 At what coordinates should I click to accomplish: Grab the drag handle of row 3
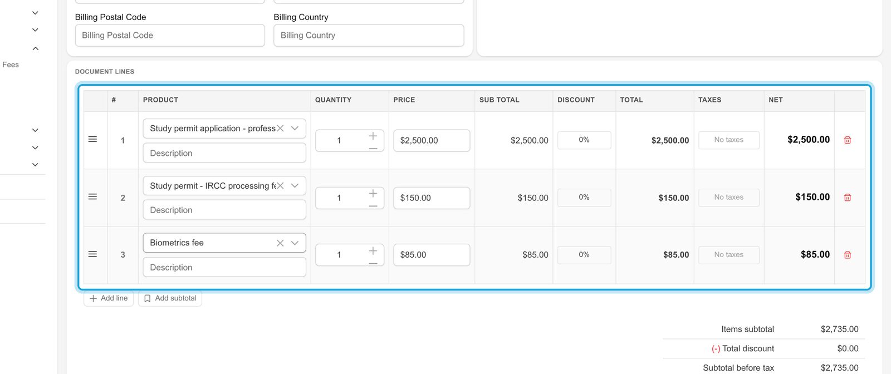[93, 254]
